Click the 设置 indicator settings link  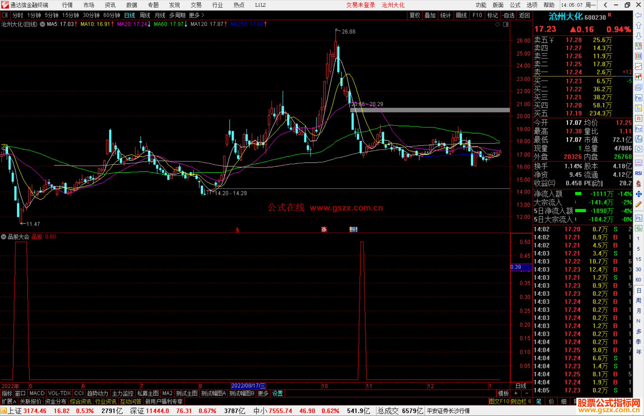coord(277,393)
